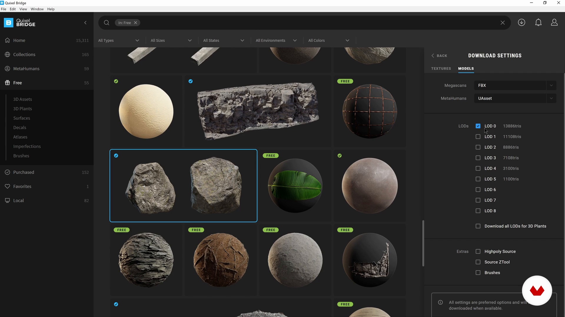The width and height of the screenshot is (565, 317).
Task: Enable Highpoly Source extra
Action: point(478,251)
